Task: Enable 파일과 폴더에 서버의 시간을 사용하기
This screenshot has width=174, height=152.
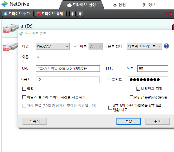Action: [24, 97]
